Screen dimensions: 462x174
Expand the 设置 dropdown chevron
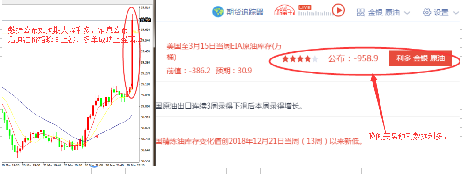click(x=455, y=13)
